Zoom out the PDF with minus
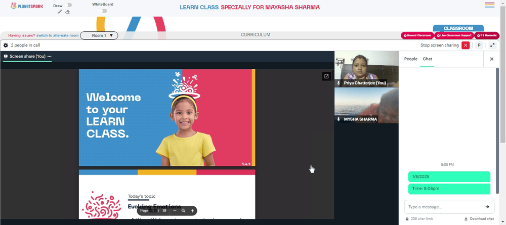This screenshot has width=506, height=225. point(175,211)
